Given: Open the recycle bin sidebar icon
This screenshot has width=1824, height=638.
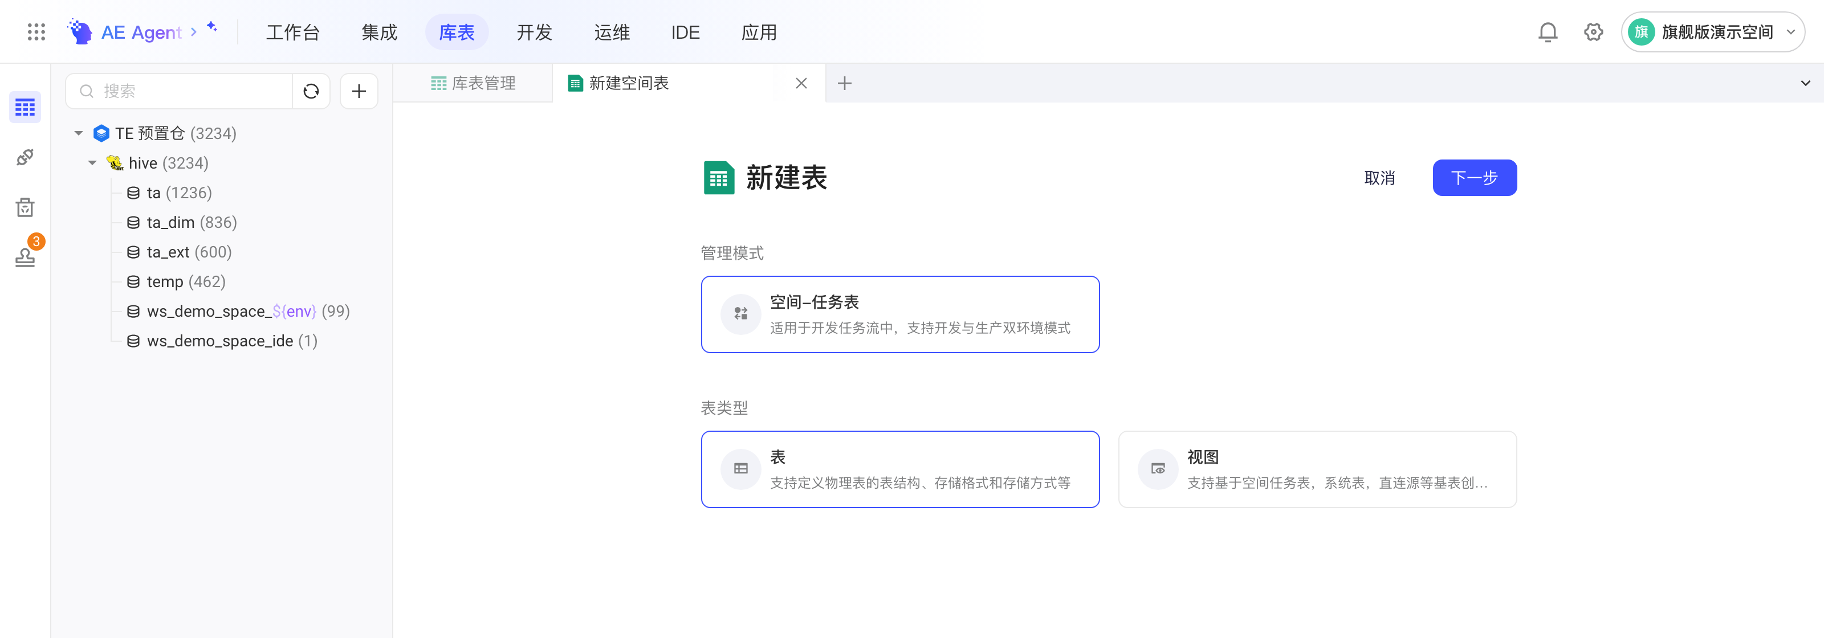Looking at the screenshot, I should tap(25, 207).
